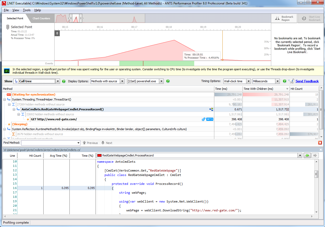This screenshot has height=227, width=325.
Task: Open the File menu
Action: pyautogui.click(x=6, y=10)
